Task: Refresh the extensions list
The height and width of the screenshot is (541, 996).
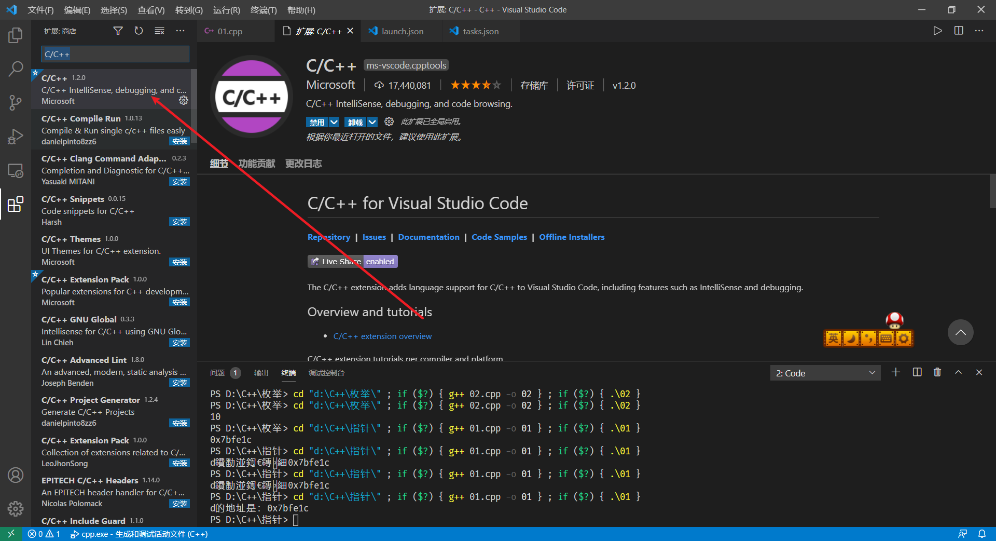Action: [x=139, y=31]
